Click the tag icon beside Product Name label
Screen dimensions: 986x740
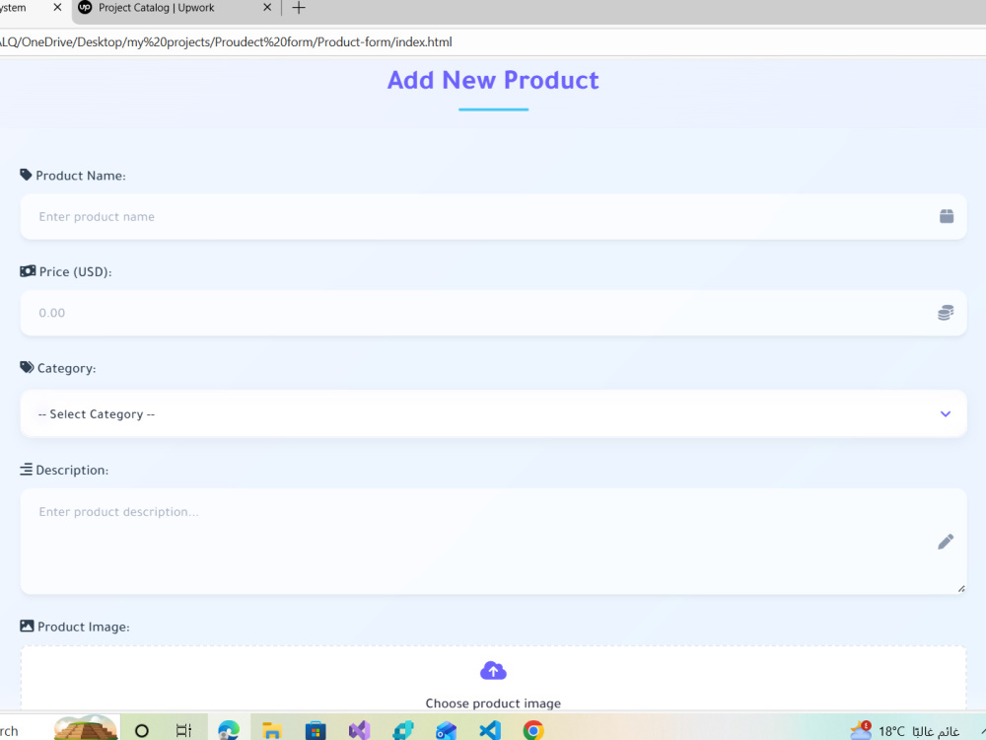(x=26, y=175)
